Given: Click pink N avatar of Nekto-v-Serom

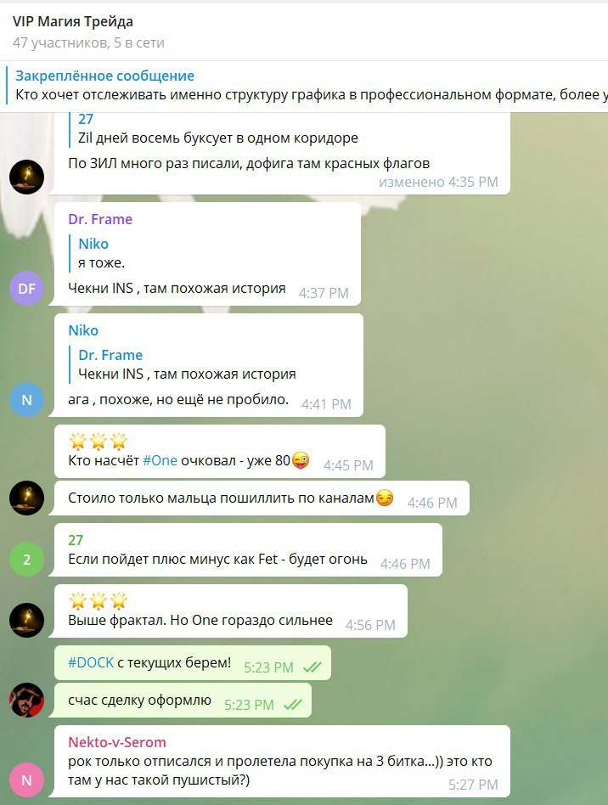Looking at the screenshot, I should click(x=26, y=780).
